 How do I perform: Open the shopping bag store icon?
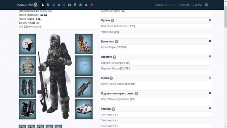click(81, 5)
